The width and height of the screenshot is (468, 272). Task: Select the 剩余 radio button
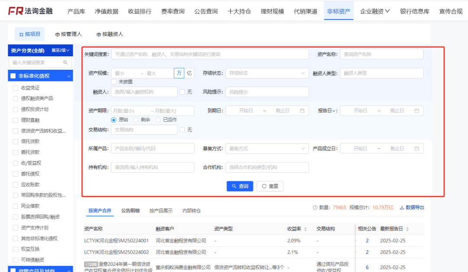136,120
